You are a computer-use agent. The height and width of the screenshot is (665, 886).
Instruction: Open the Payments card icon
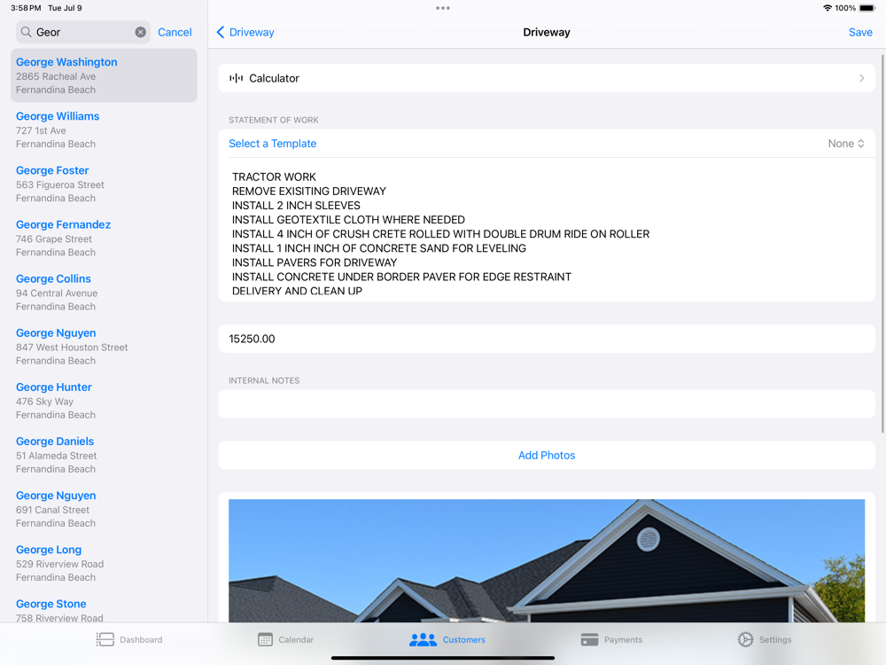[x=589, y=639]
